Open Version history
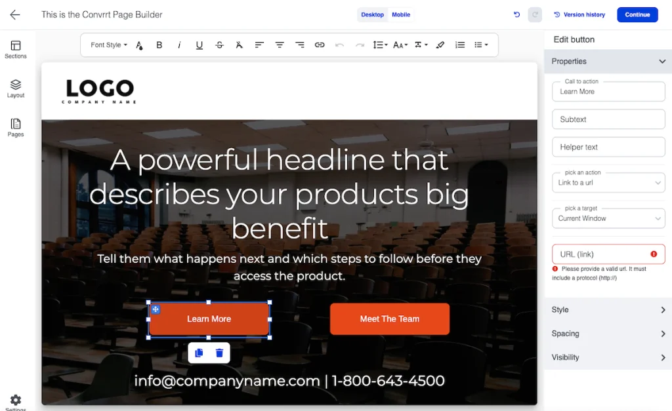Screen dimensions: 672x411 click(579, 14)
